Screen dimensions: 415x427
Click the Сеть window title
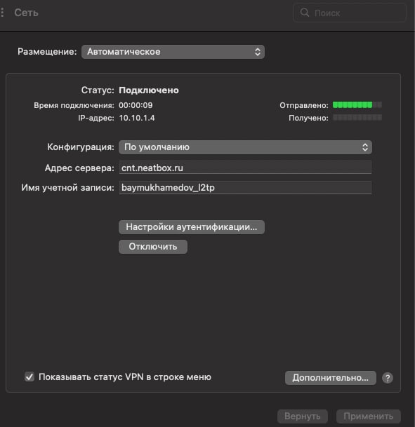pos(27,13)
